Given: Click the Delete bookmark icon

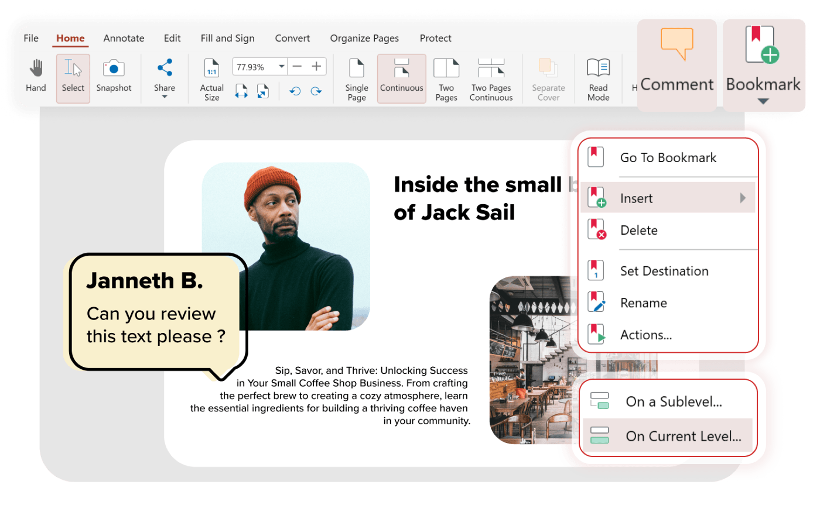Looking at the screenshot, I should tap(597, 230).
